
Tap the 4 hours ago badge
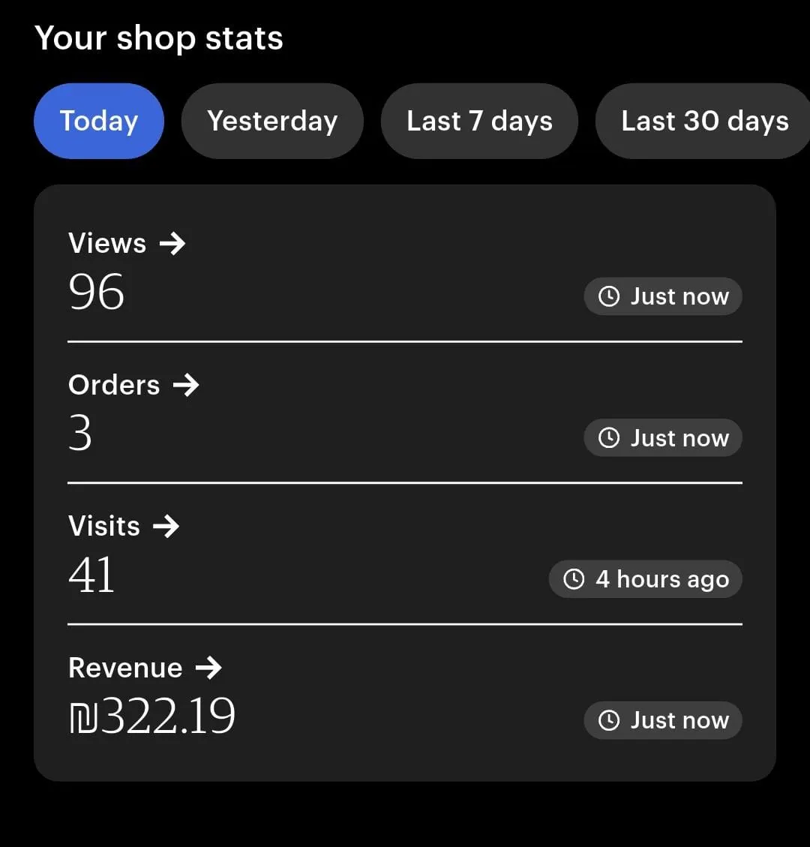(645, 579)
